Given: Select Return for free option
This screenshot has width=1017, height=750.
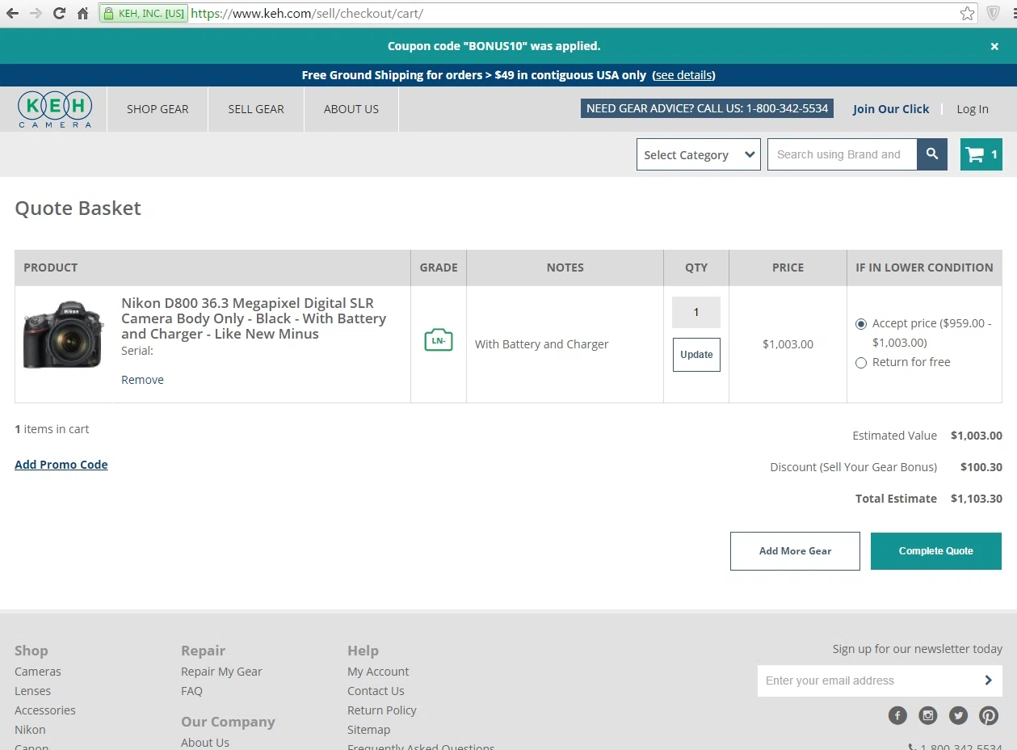Looking at the screenshot, I should (x=861, y=363).
